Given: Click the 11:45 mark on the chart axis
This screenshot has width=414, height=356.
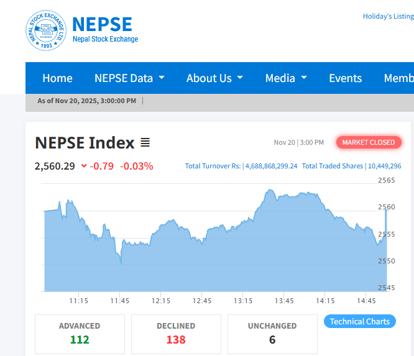Looking at the screenshot, I should 119,300.
